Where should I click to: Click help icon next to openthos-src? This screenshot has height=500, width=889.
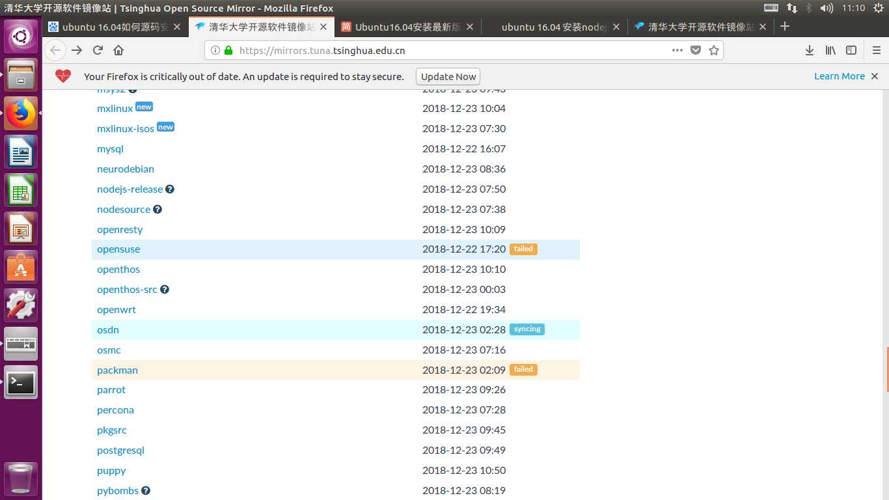165,289
